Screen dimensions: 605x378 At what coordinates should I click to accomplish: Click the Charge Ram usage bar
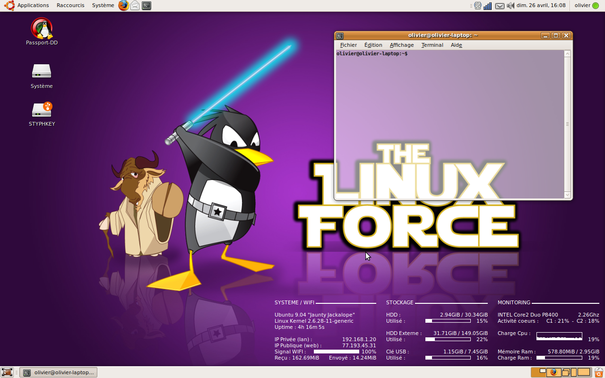point(559,358)
